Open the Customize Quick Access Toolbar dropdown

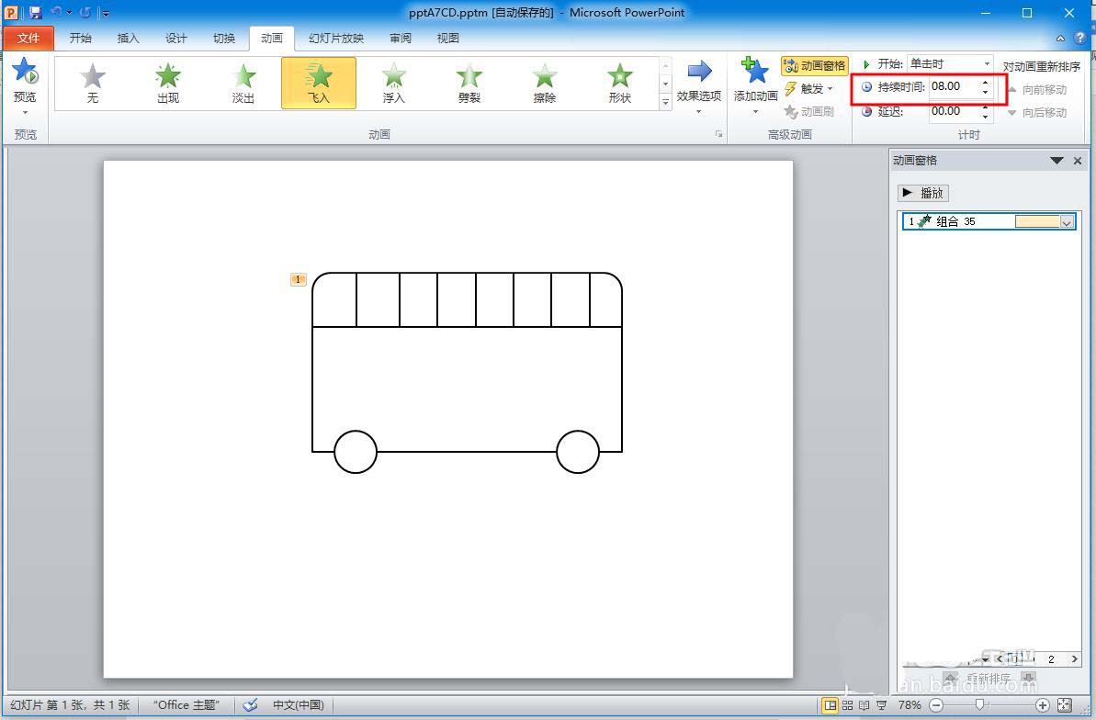[x=105, y=13]
